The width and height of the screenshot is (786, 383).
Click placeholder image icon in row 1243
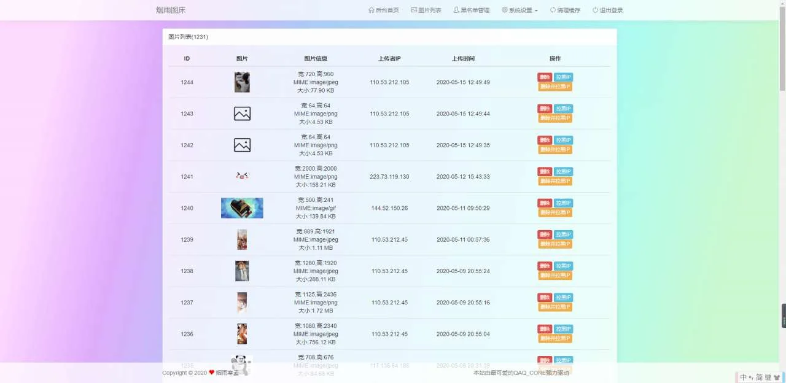(x=242, y=114)
